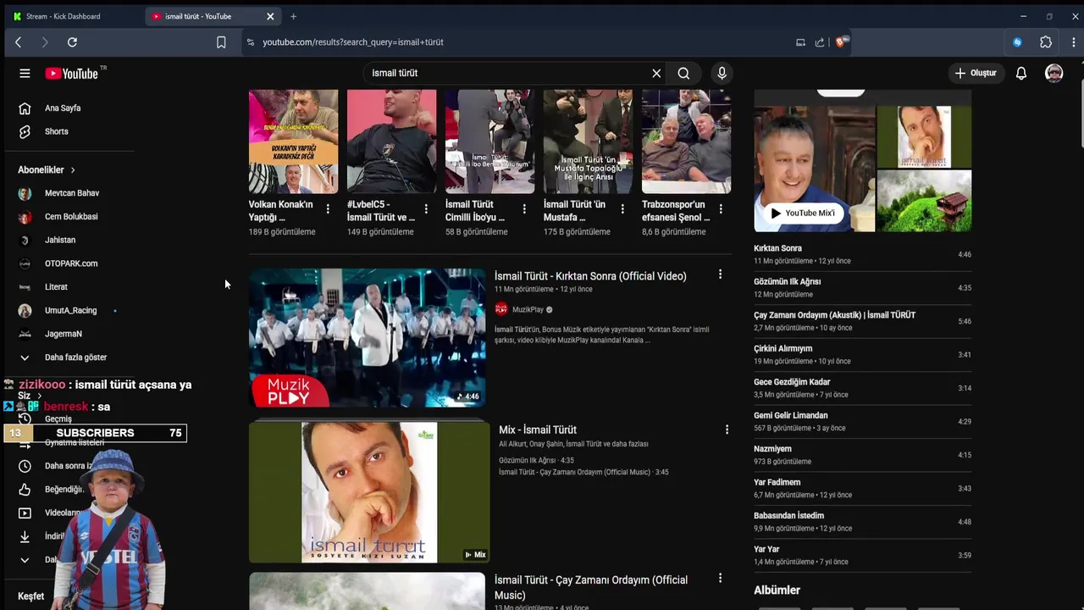Expand the Abonelikler section arrow
The image size is (1084, 610).
coord(73,170)
